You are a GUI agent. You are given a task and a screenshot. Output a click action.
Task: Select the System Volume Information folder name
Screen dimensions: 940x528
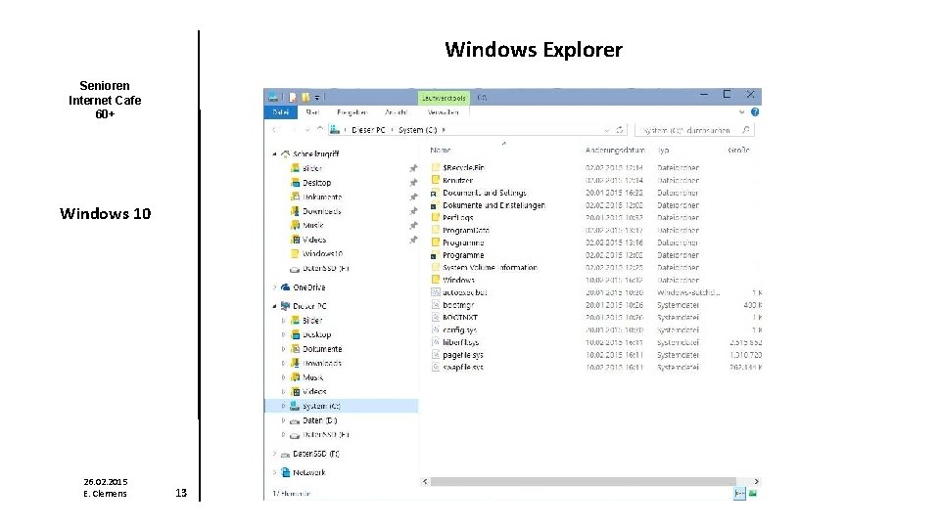tap(490, 267)
